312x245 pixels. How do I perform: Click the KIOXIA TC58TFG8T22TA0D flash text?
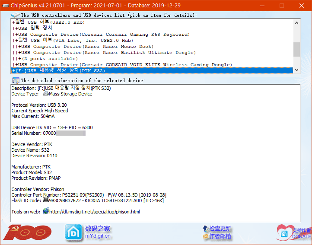pyautogui.click(x=124, y=200)
